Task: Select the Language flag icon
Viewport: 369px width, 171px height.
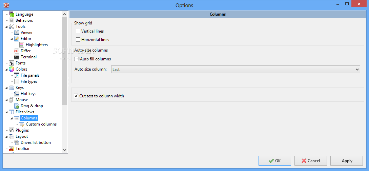Action: pos(12,14)
